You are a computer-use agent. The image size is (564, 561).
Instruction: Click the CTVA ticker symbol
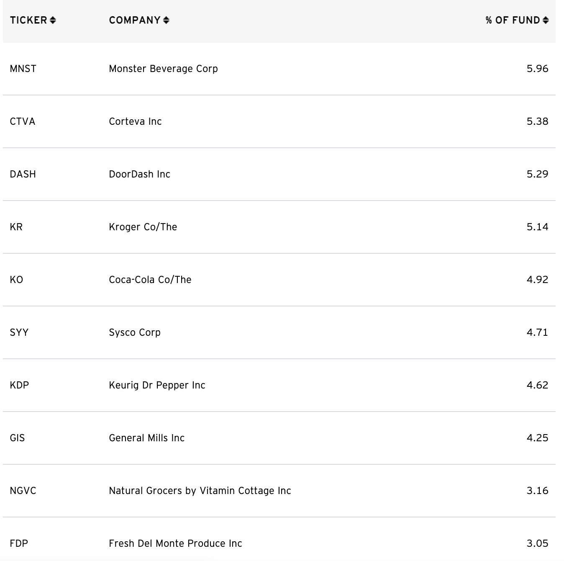[23, 121]
